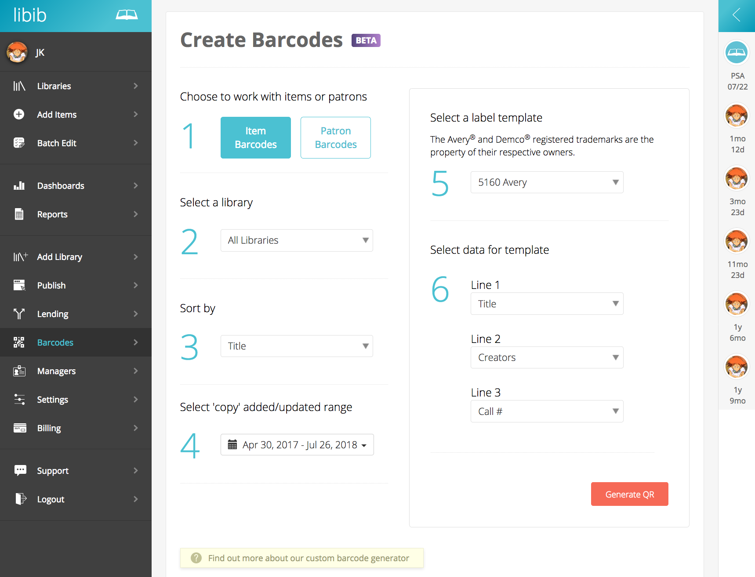755x577 pixels.
Task: Open the All Libraries dropdown
Action: coord(297,240)
